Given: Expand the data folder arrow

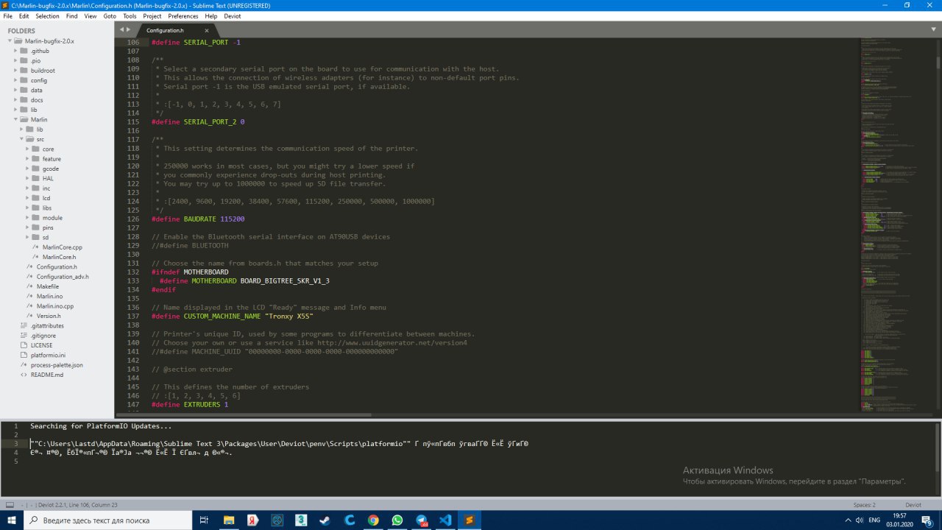Looking at the screenshot, I should point(16,91).
